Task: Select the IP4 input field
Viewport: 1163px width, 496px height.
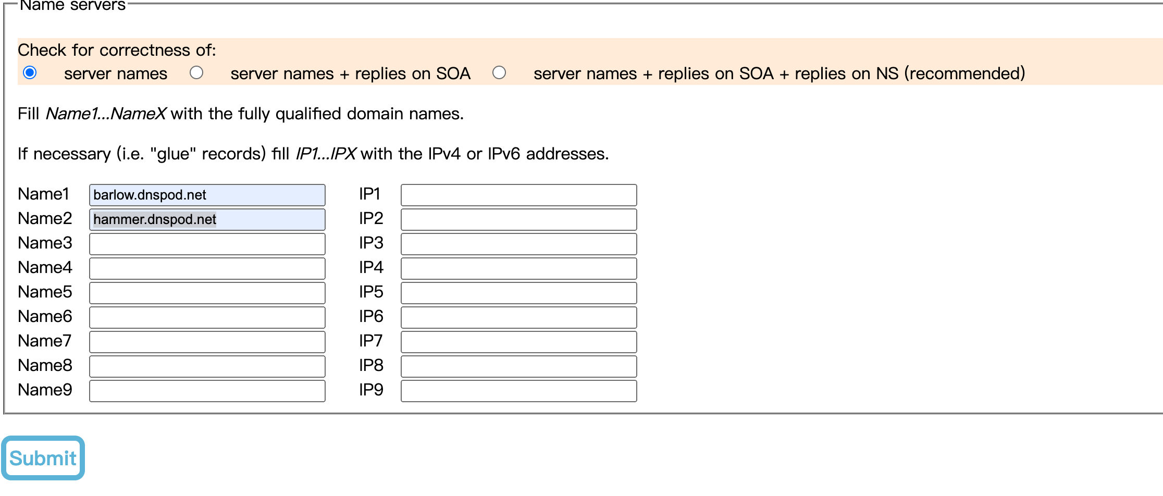Action: point(518,268)
